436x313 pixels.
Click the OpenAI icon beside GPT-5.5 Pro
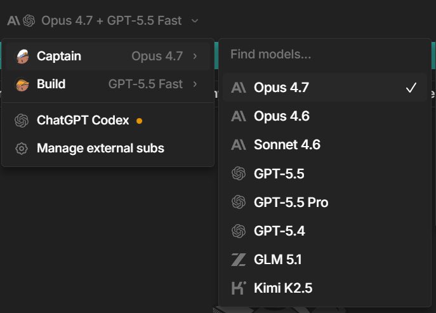(239, 203)
